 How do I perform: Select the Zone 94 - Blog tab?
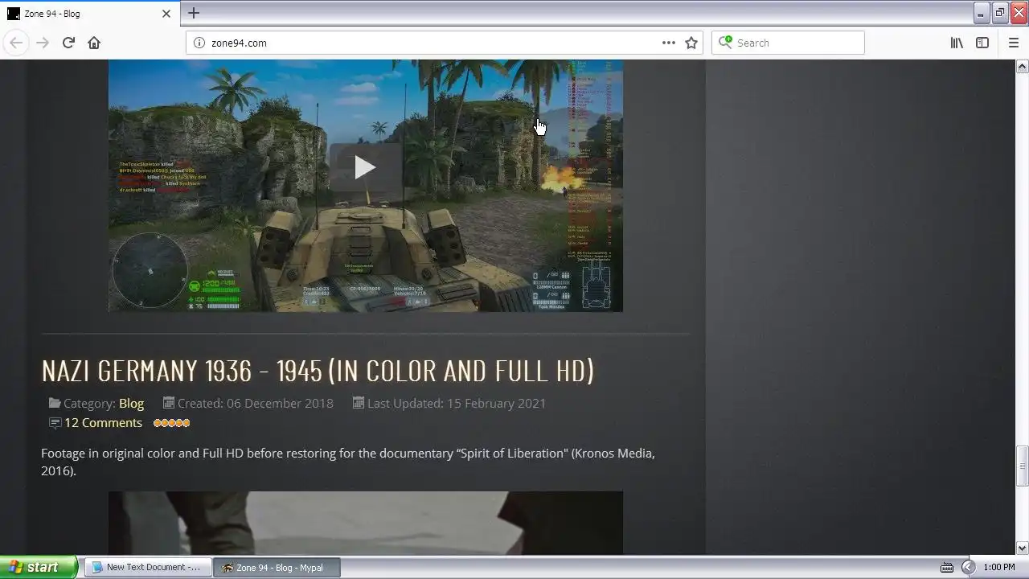88,14
